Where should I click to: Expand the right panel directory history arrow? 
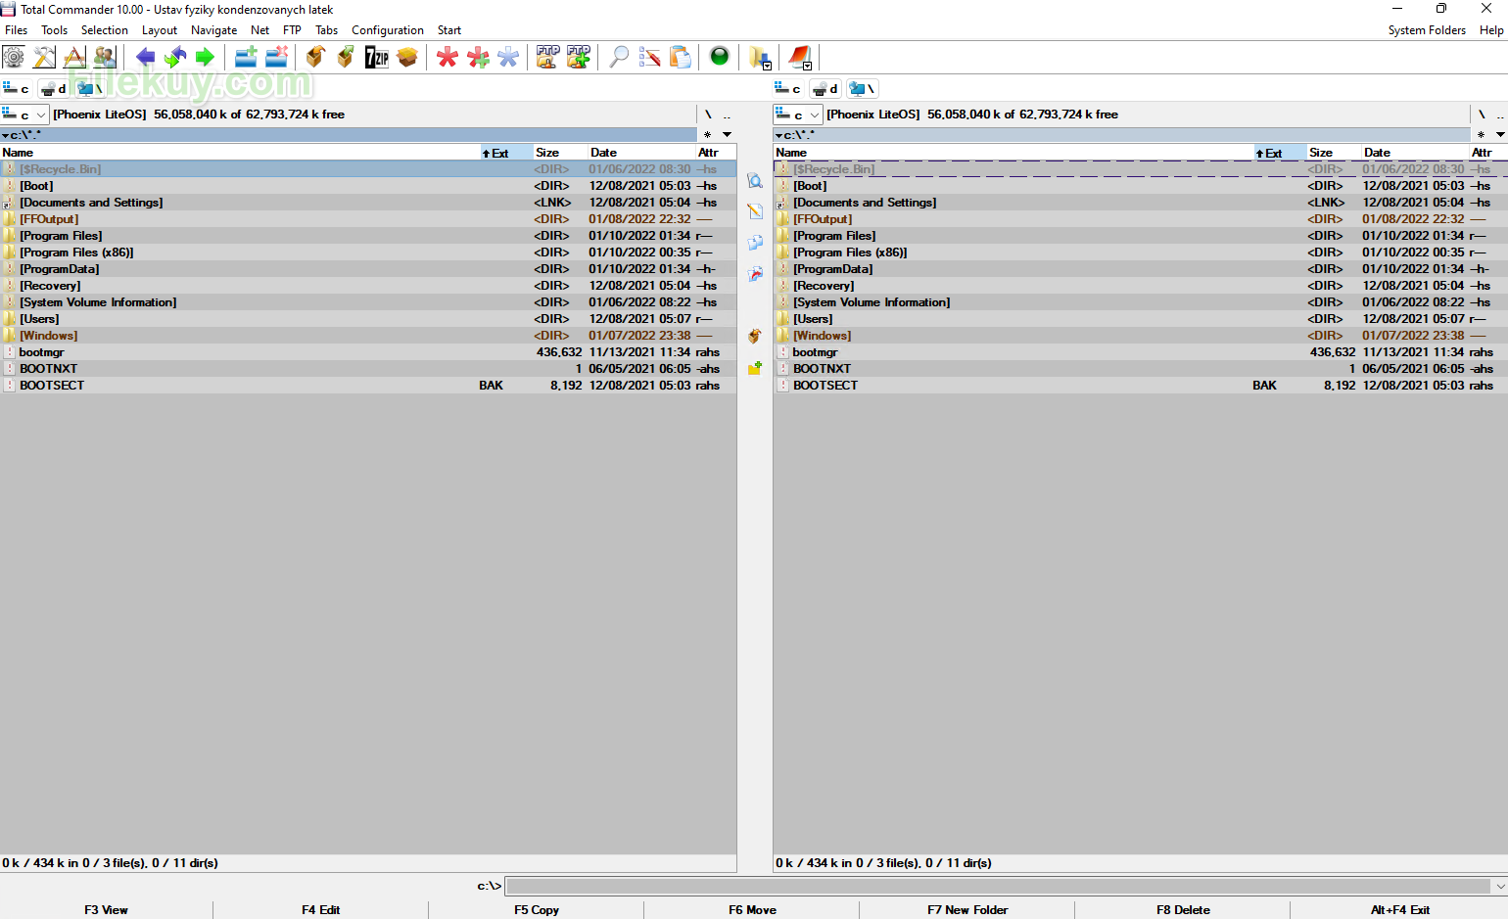[1500, 134]
